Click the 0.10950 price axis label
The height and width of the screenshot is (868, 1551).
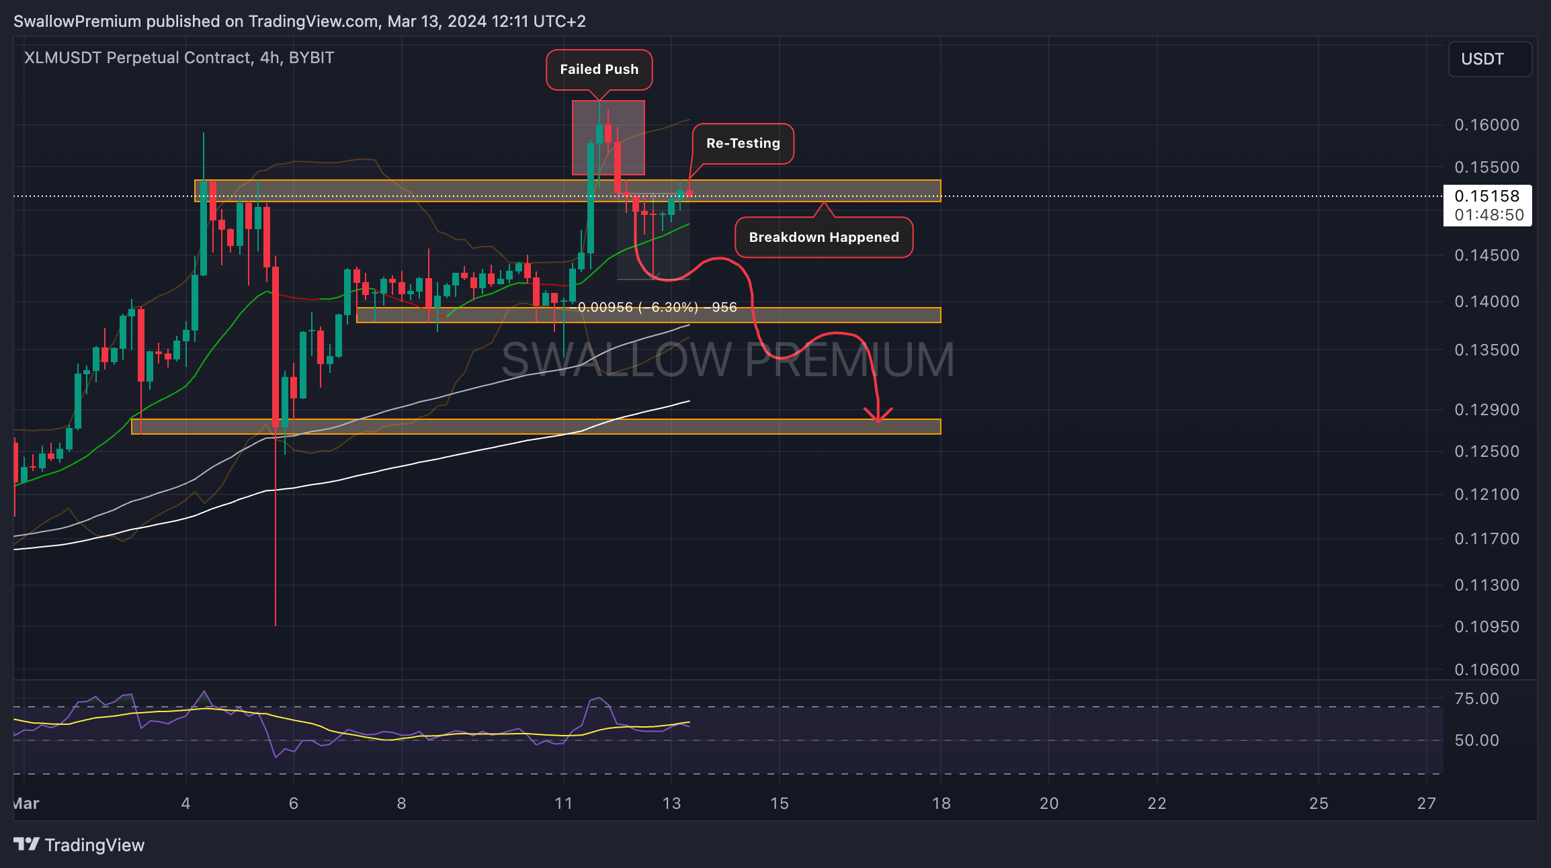coord(1487,627)
